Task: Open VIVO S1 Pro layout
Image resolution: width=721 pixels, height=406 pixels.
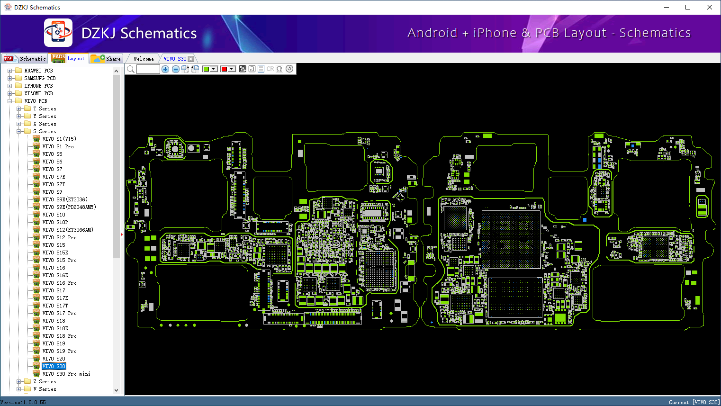Action: [58, 146]
